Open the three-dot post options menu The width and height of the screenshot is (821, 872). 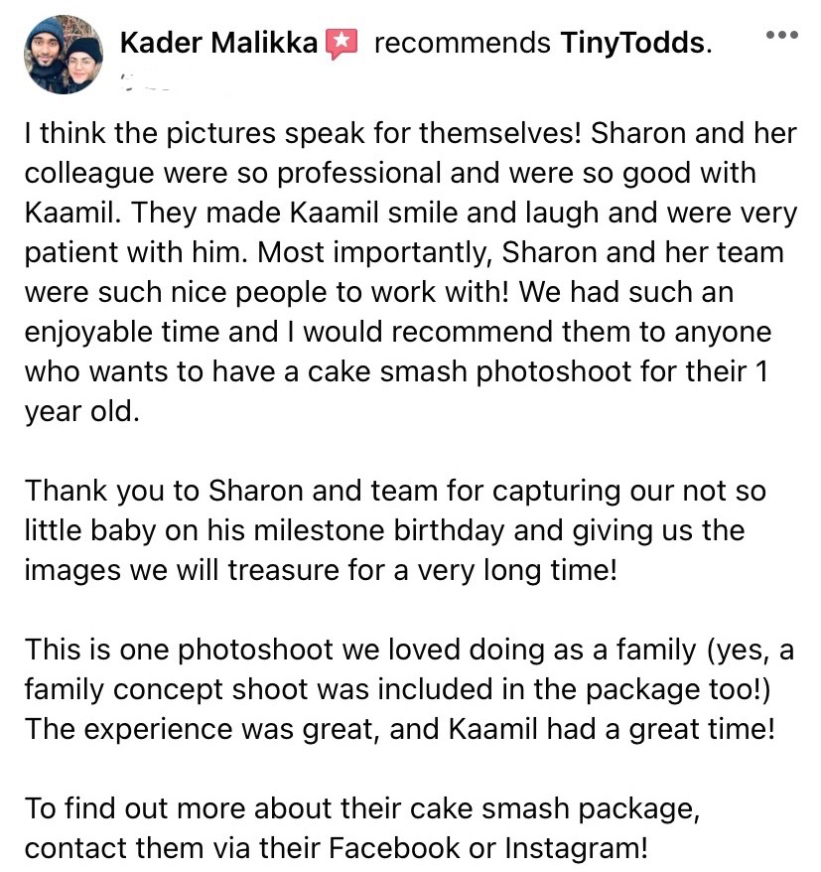tap(781, 35)
